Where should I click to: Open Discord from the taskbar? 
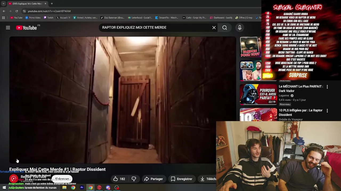pos(108,188)
